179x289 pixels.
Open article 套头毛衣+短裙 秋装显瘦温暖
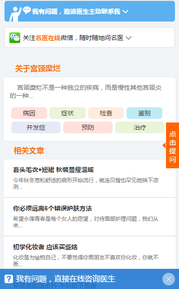[x=90, y=178]
